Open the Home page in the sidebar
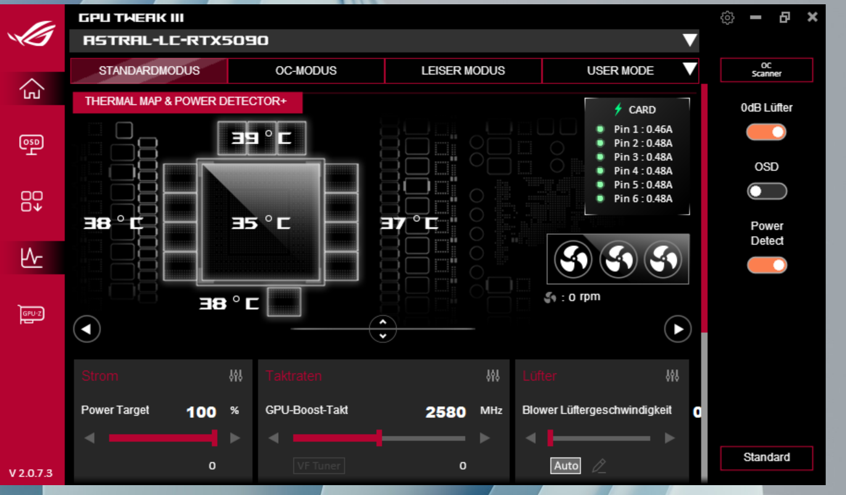This screenshot has width=846, height=495. coord(32,89)
